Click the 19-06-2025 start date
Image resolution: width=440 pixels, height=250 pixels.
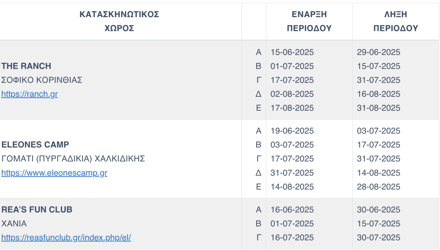292,131
